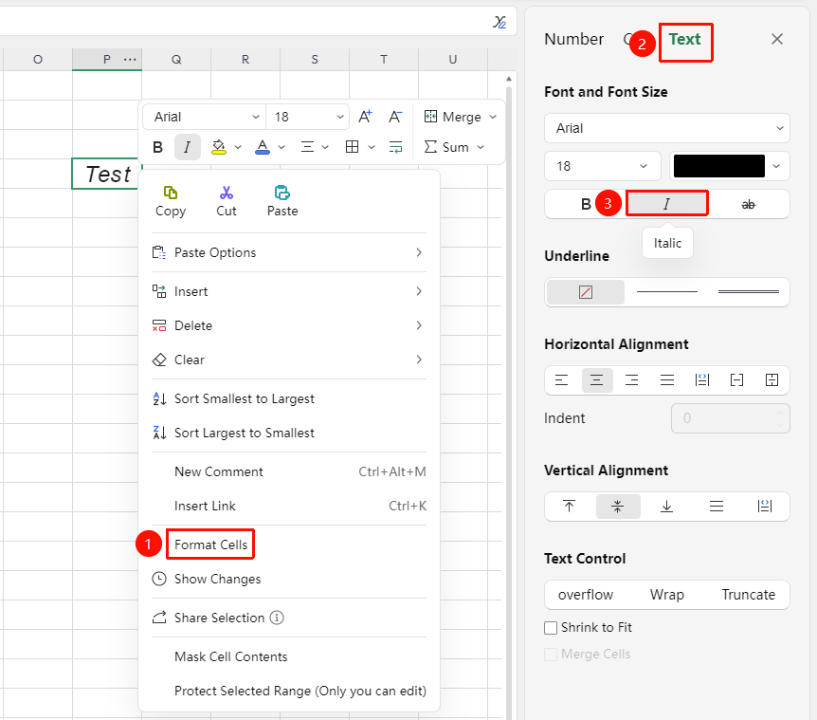Screen dimensions: 817x720
Task: Toggle Italic in the floating toolbar
Action: [187, 147]
